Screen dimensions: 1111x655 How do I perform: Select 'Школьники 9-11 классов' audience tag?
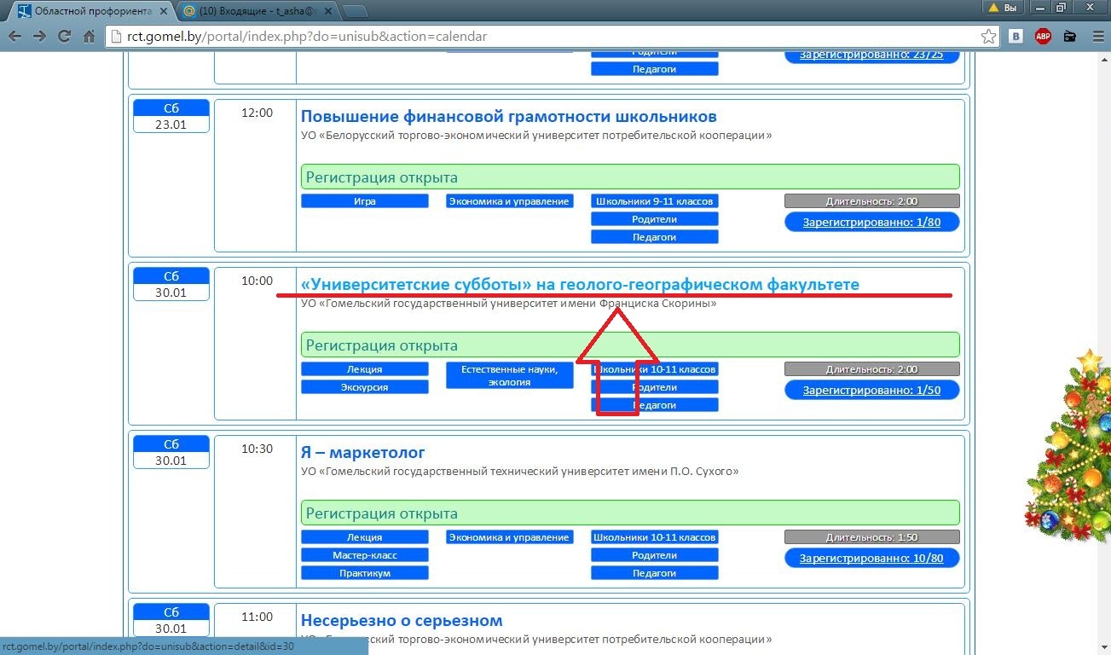tap(655, 201)
